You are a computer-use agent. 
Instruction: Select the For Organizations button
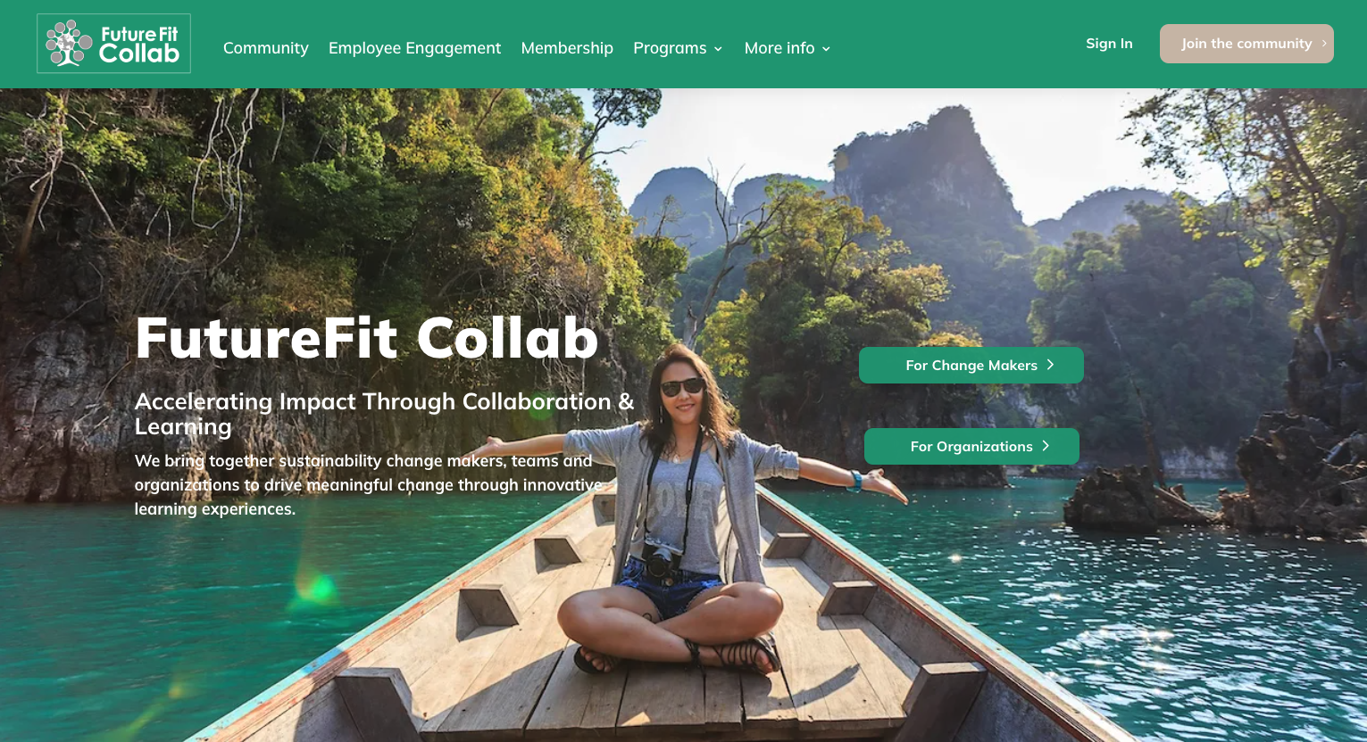pyautogui.click(x=971, y=447)
